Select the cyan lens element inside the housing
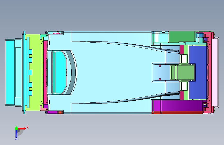224x145 pixels. tap(59, 72)
